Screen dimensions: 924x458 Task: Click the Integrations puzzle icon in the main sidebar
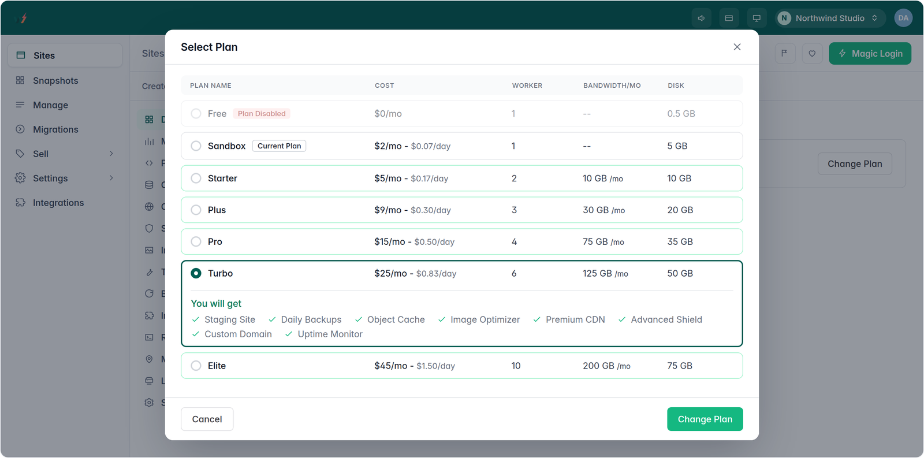point(20,203)
